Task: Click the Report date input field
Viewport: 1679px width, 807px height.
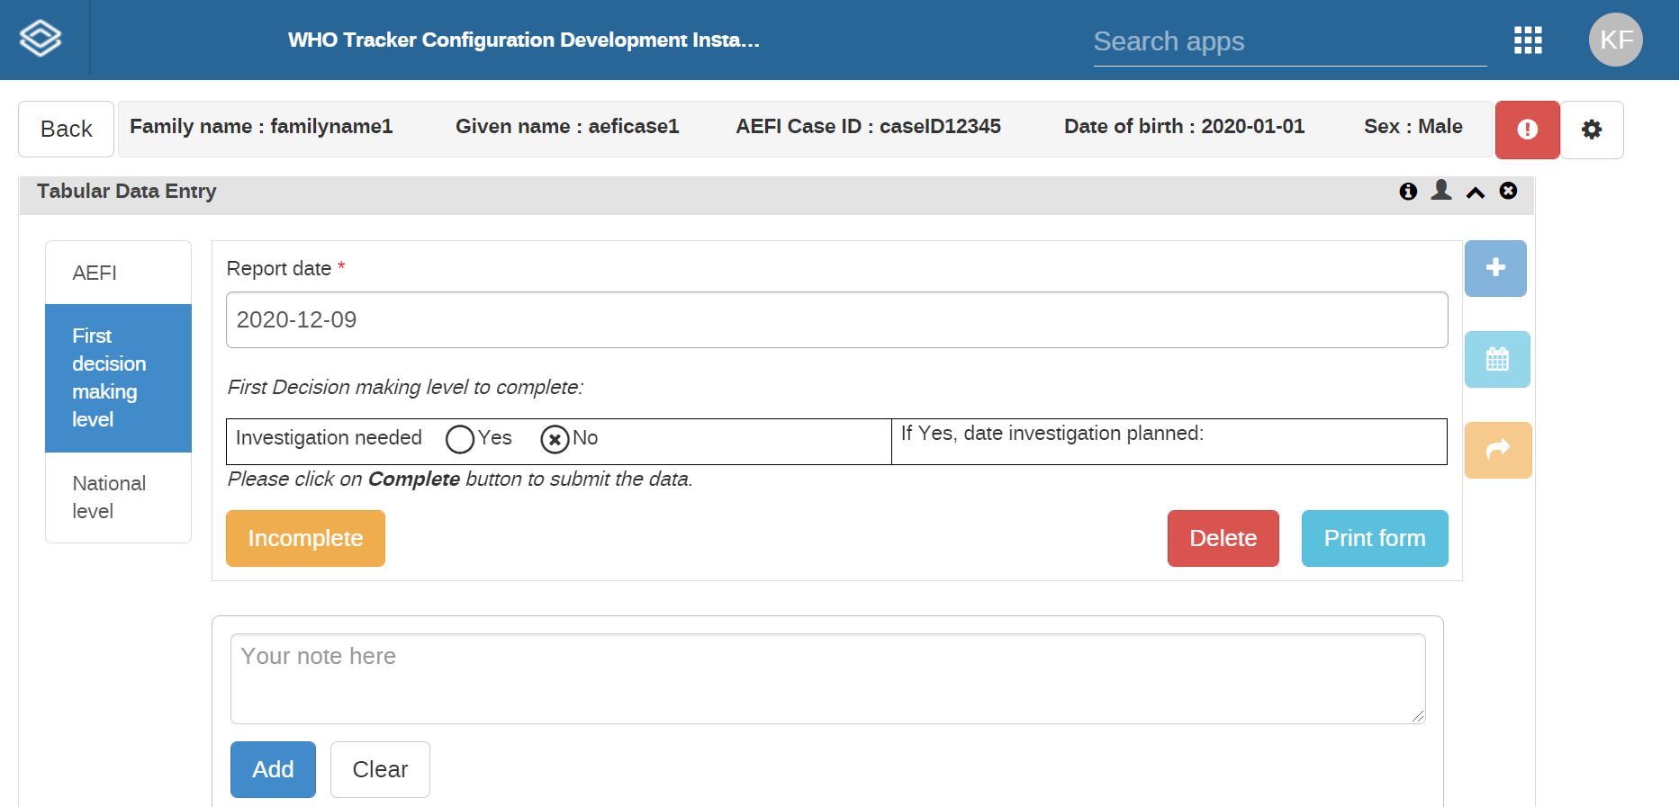Action: pyautogui.click(x=836, y=319)
